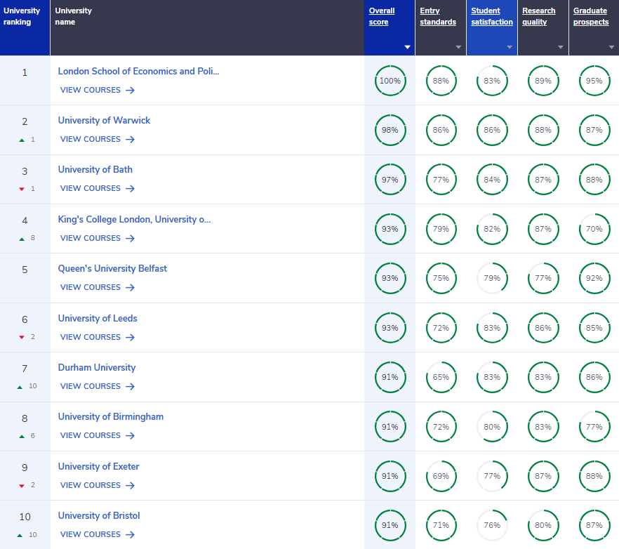
Task: Sort by Research quality column header
Action: [538, 16]
